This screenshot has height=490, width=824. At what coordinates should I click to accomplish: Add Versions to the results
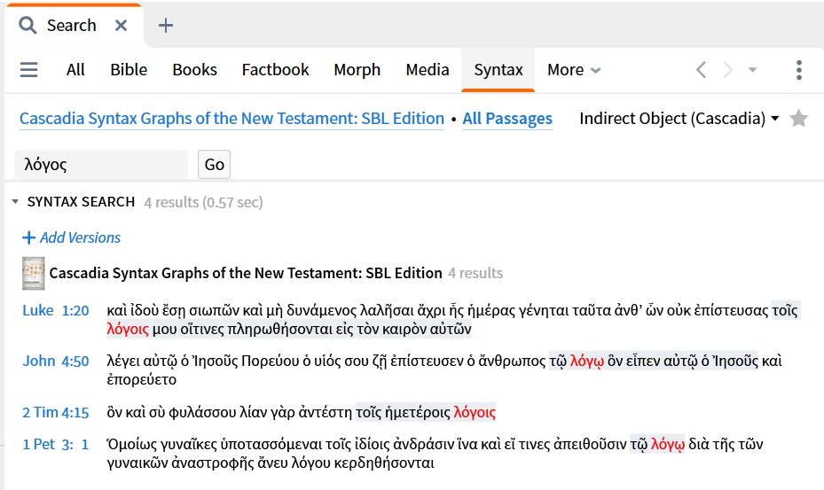point(72,237)
